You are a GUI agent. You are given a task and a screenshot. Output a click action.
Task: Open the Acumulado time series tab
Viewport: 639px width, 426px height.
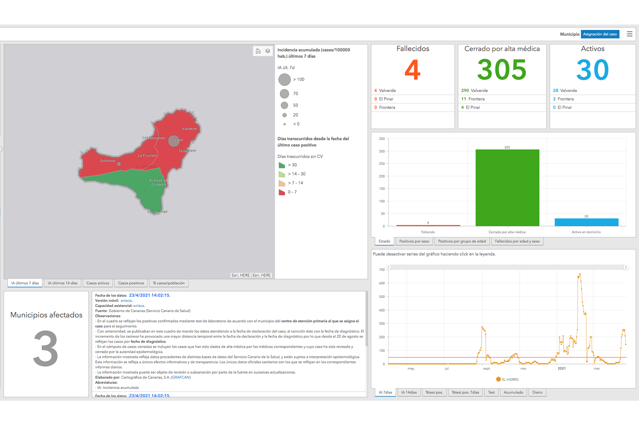[x=513, y=392]
